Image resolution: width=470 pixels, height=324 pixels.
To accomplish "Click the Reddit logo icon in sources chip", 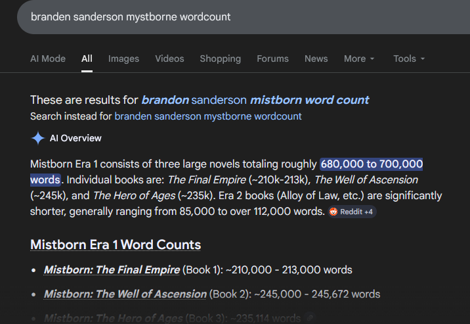I will click(333, 212).
